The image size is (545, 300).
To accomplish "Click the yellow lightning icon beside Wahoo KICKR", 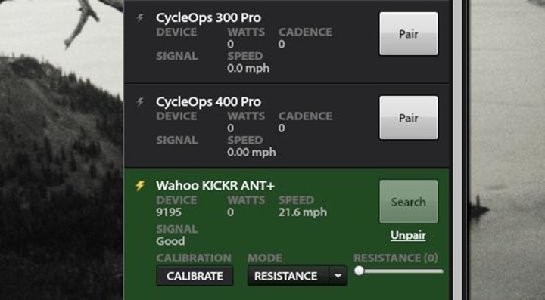I will coord(140,186).
